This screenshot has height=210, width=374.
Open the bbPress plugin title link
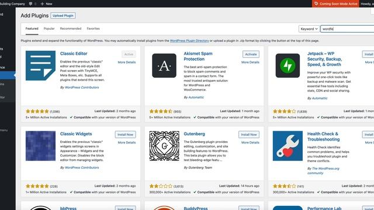(68, 208)
